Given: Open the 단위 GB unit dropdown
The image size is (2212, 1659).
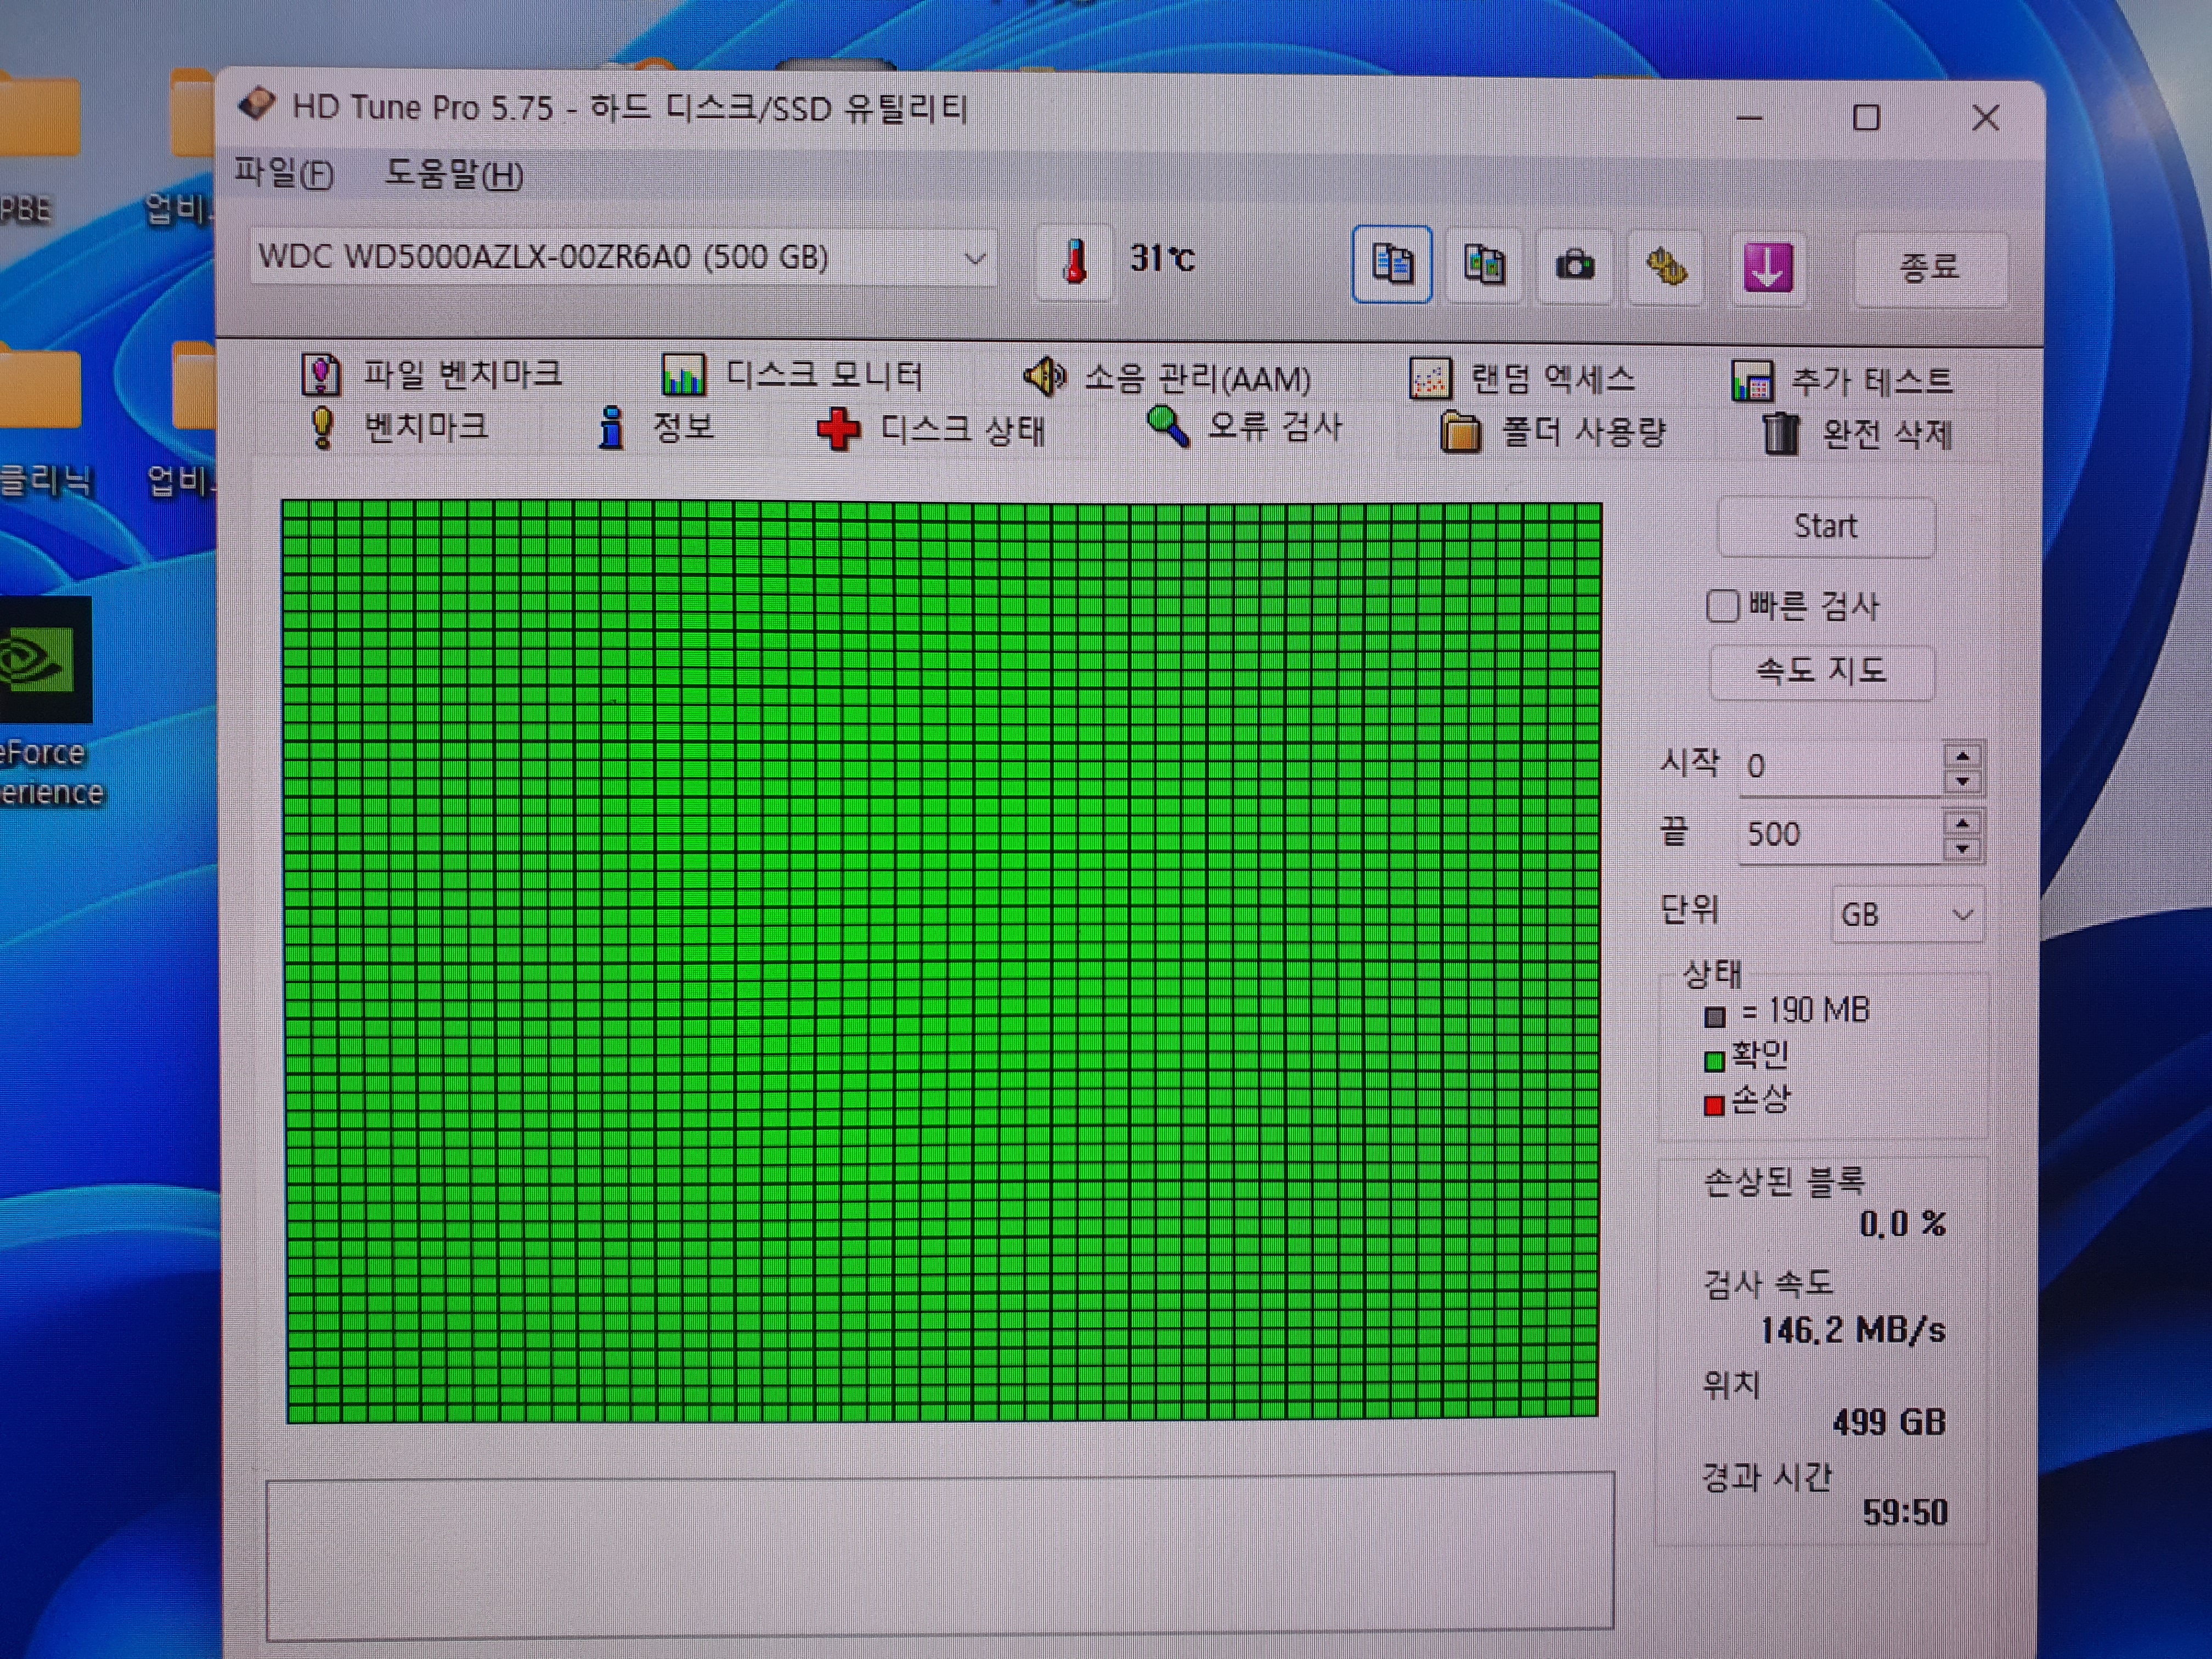Looking at the screenshot, I should point(1908,914).
